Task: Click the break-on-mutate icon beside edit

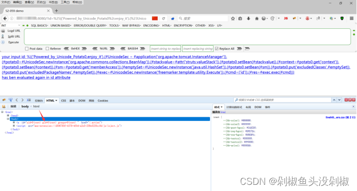Action: 4,106
